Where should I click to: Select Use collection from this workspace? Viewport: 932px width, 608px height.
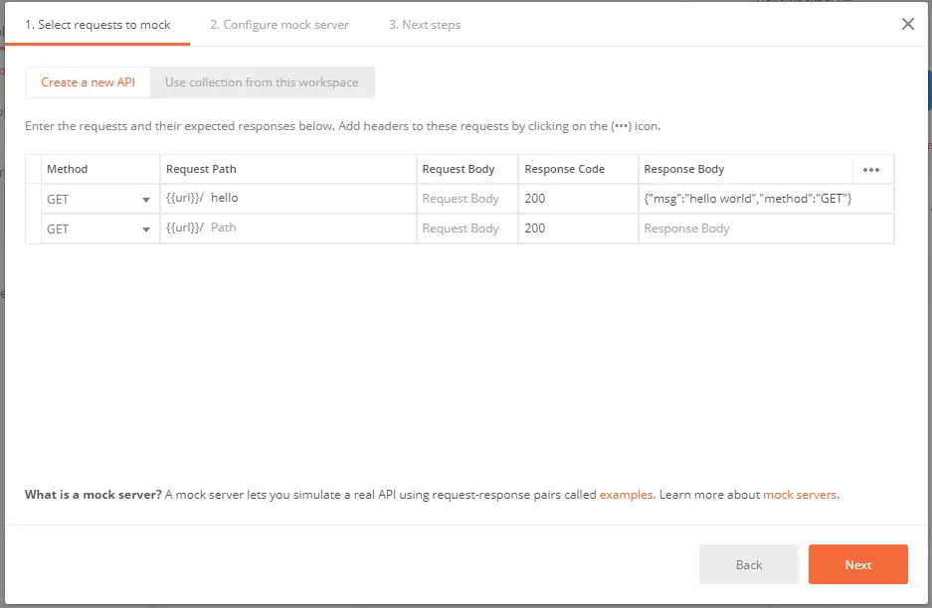(x=262, y=82)
